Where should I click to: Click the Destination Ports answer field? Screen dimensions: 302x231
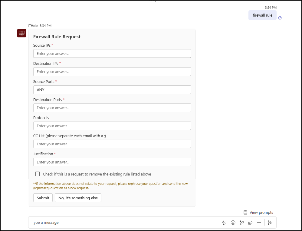pyautogui.click(x=112, y=108)
